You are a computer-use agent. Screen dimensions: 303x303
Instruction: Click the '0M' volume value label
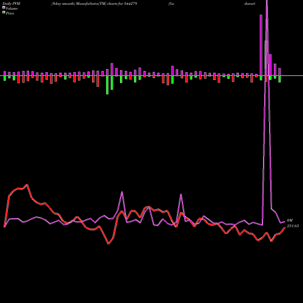coord(290,221)
